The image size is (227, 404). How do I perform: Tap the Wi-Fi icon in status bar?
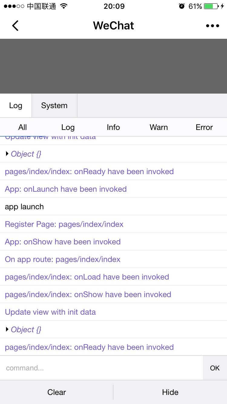[x=64, y=6]
